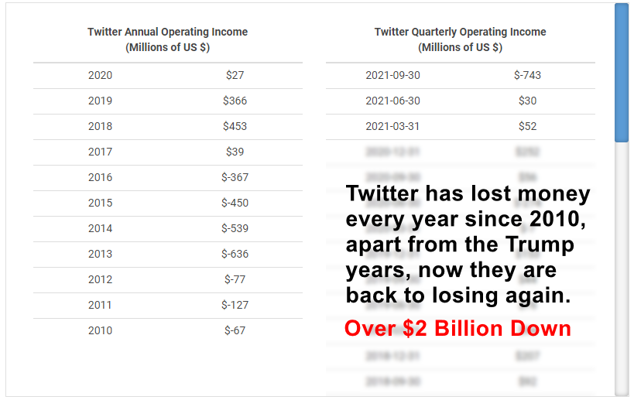Click the red Over $2 Billion Down text
The width and height of the screenshot is (634, 400).
point(458,328)
